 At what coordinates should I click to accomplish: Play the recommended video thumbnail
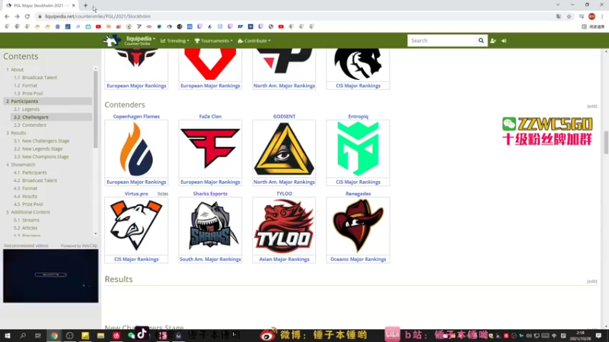click(51, 276)
